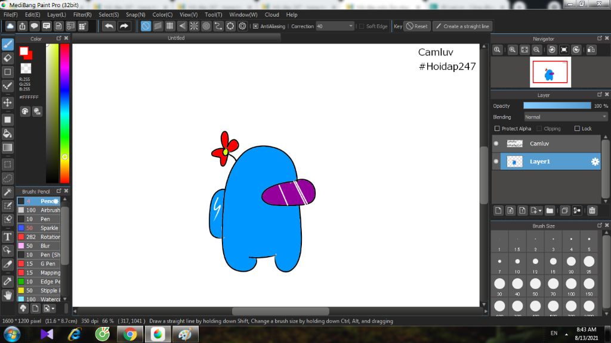
Task: Open Layer1 settings gear
Action: (x=595, y=161)
